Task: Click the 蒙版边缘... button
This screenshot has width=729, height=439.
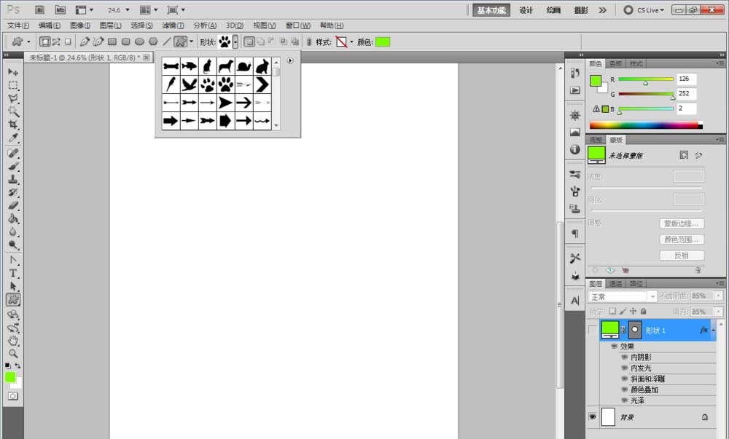Action: (682, 224)
